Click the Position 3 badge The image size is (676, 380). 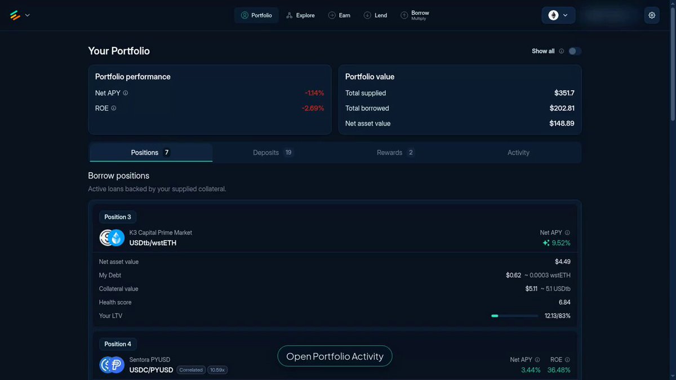[x=118, y=217]
